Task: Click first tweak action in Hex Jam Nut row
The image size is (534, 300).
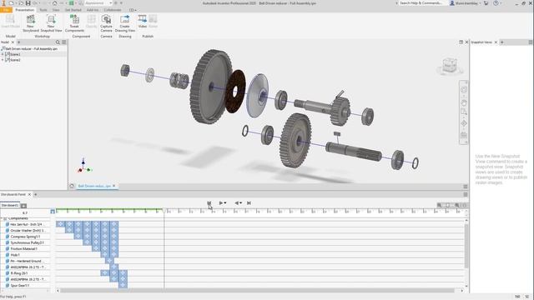Action: point(60,224)
